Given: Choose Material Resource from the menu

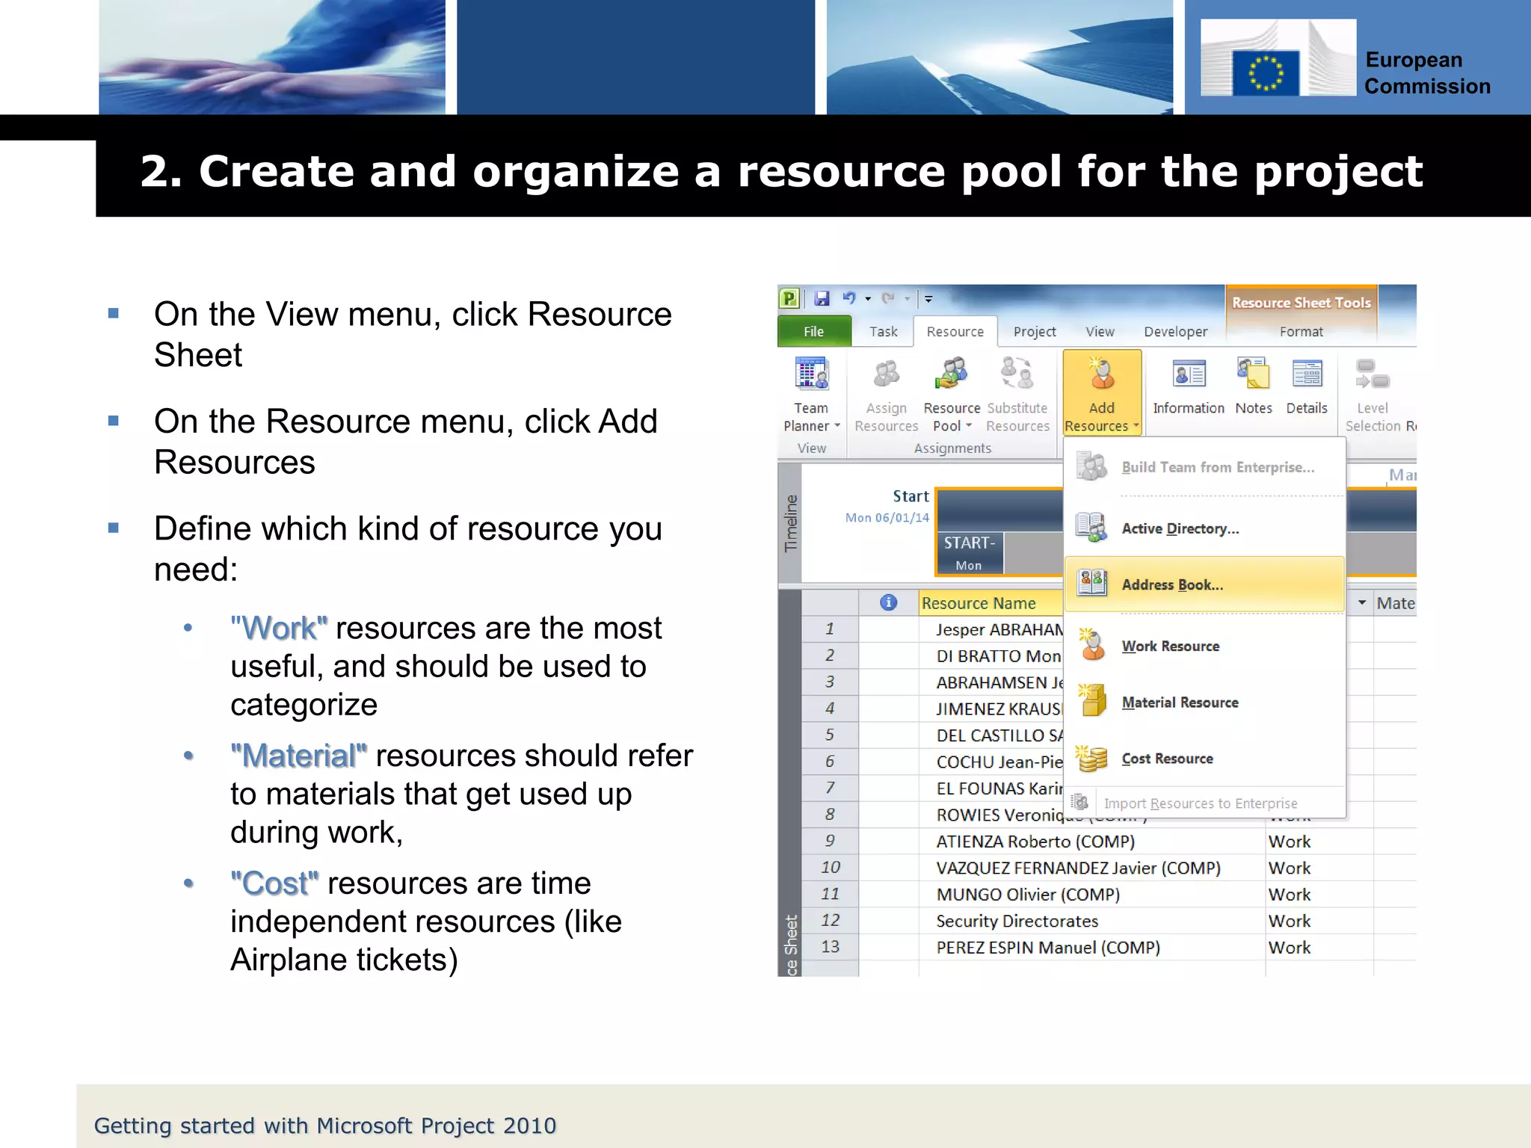Looking at the screenshot, I should pyautogui.click(x=1204, y=703).
